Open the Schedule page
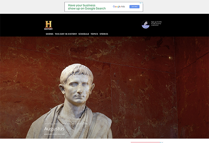 84,34
